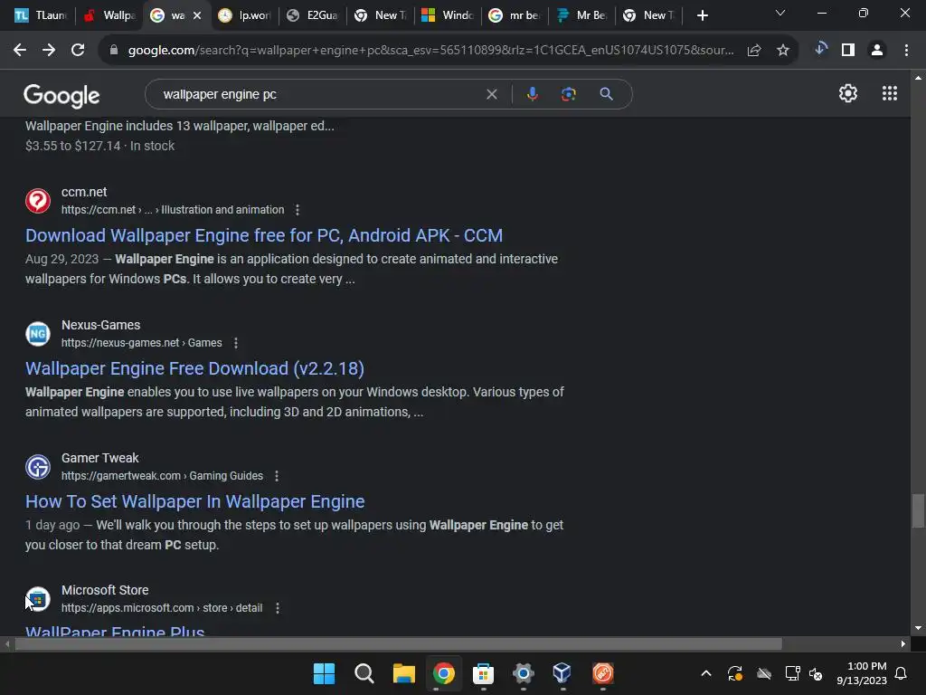Open File Explorer from the taskbar
Image resolution: width=926 pixels, height=695 pixels.
(x=404, y=673)
